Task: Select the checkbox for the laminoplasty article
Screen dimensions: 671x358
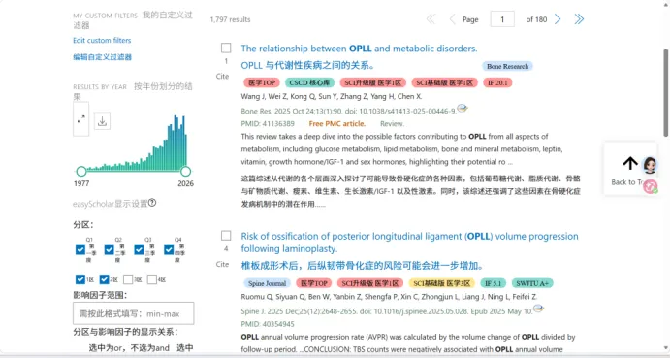Action: click(x=226, y=236)
